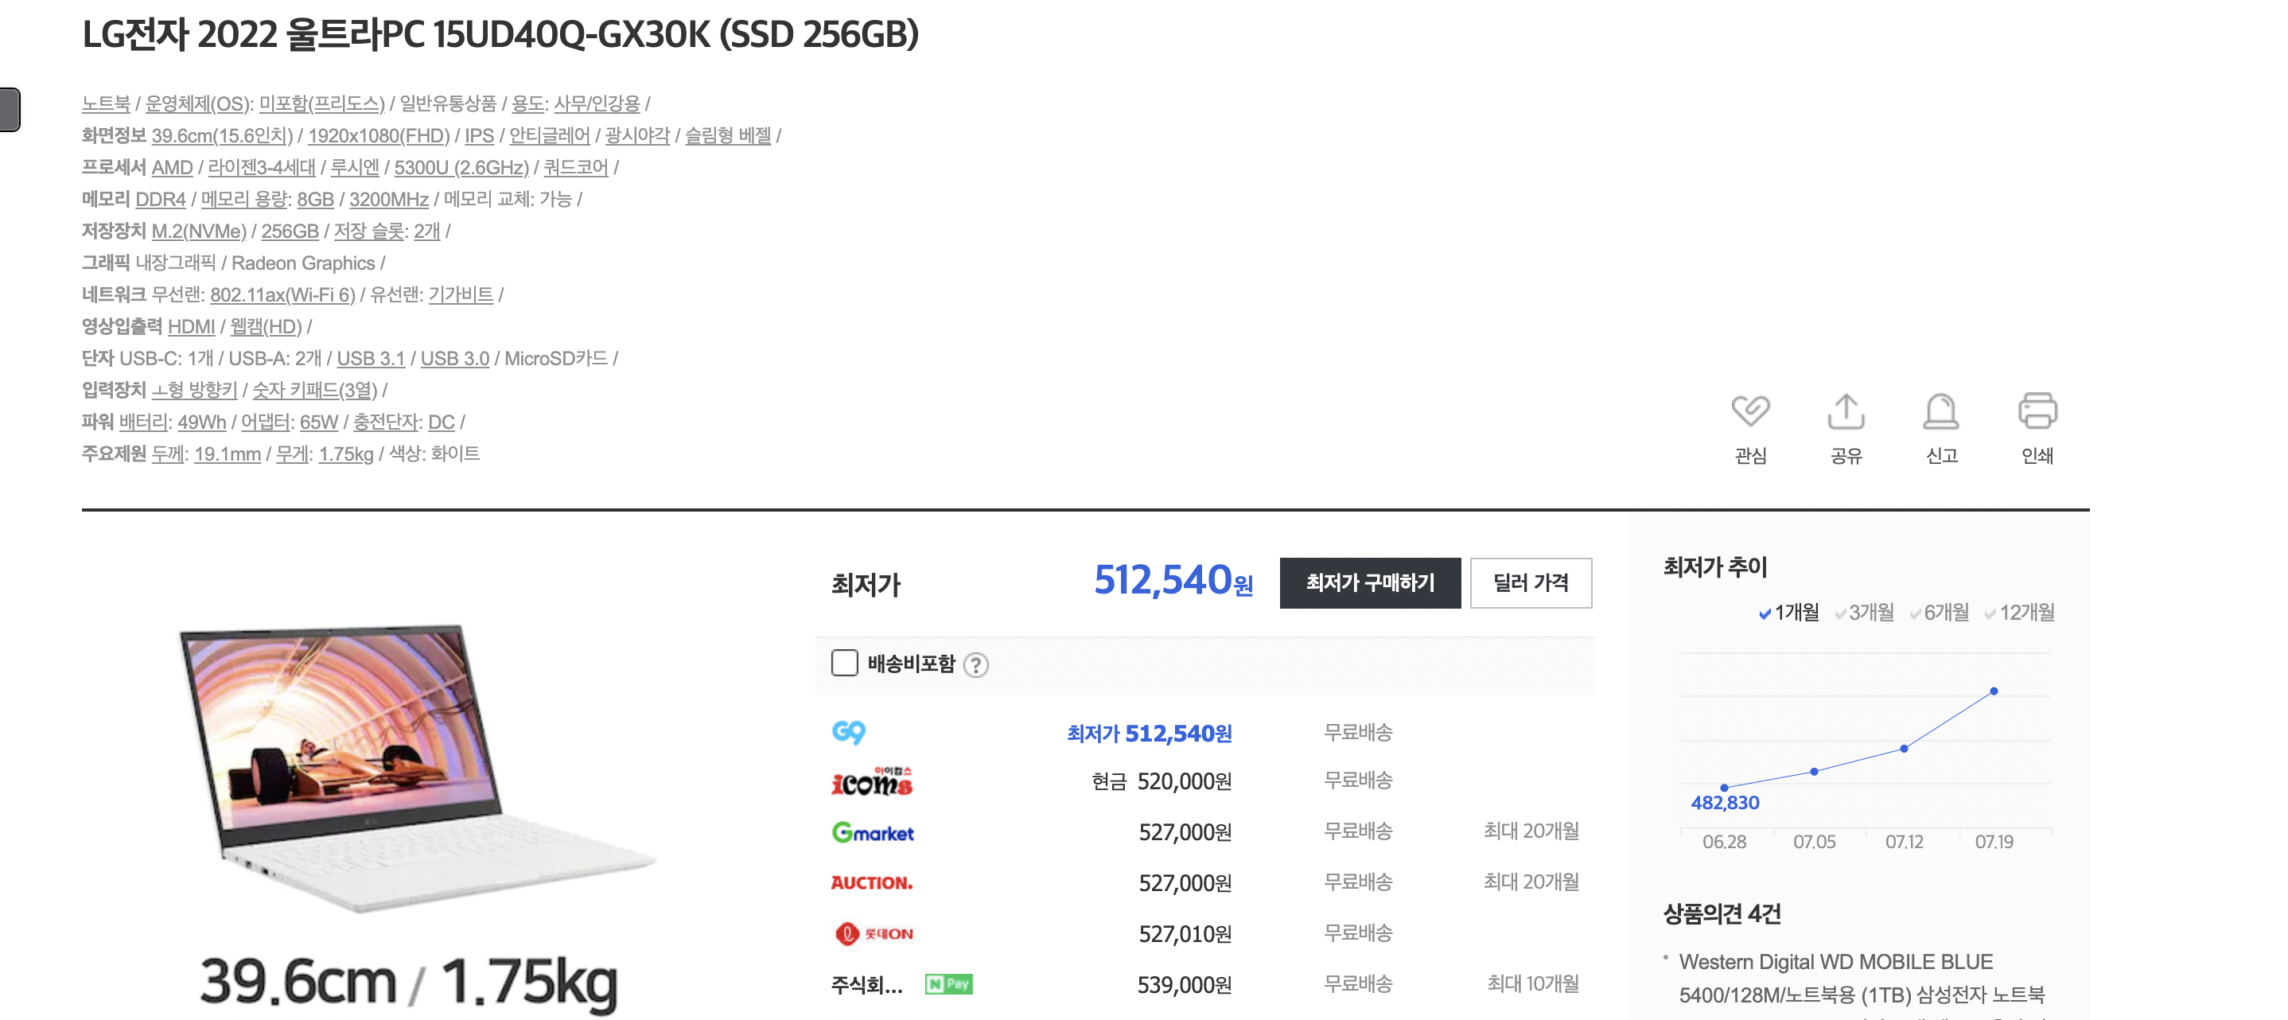Click the white LG laptop product image

418,769
